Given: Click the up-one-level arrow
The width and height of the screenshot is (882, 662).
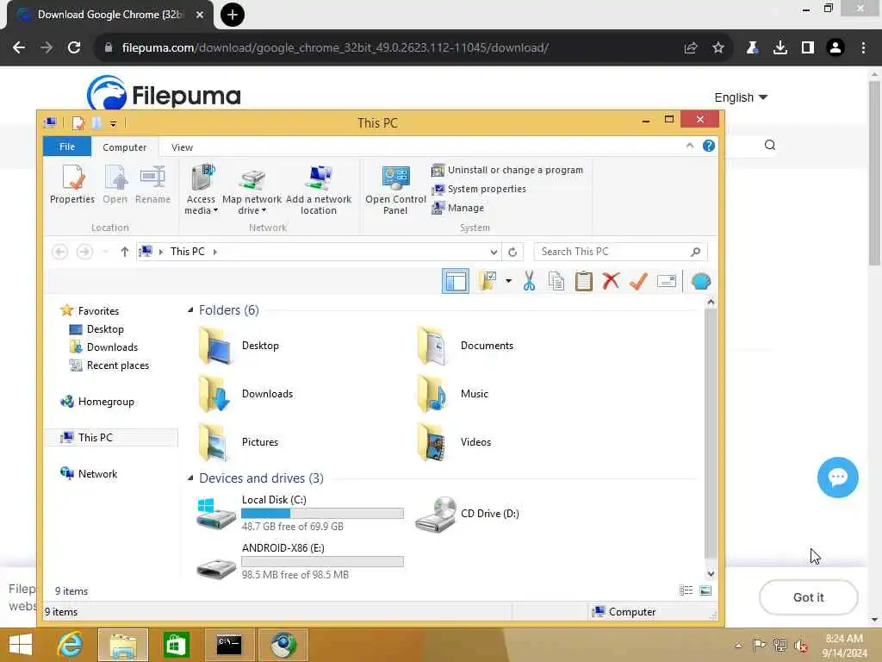Looking at the screenshot, I should (124, 252).
